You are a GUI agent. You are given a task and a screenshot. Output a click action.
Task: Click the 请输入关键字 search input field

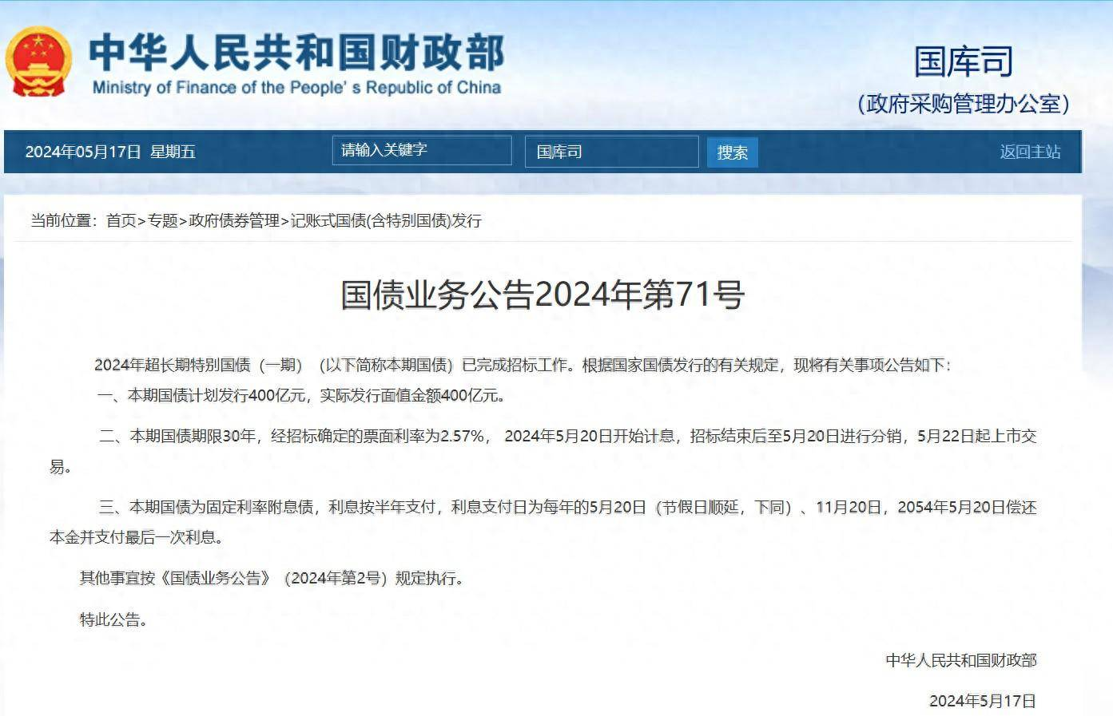423,151
